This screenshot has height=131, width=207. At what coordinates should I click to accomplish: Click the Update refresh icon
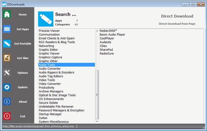[7, 87]
